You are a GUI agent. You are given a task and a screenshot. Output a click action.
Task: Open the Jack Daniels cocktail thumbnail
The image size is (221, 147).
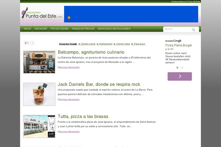click(39, 94)
